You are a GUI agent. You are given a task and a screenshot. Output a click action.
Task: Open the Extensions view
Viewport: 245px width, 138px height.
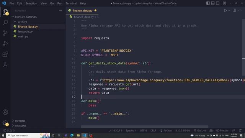click(x=5, y=54)
